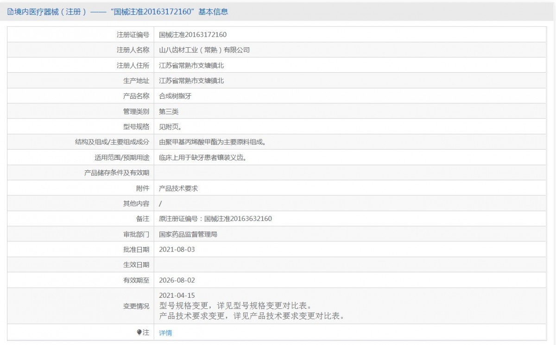Click the 其他内容 row label

pyautogui.click(x=136, y=203)
